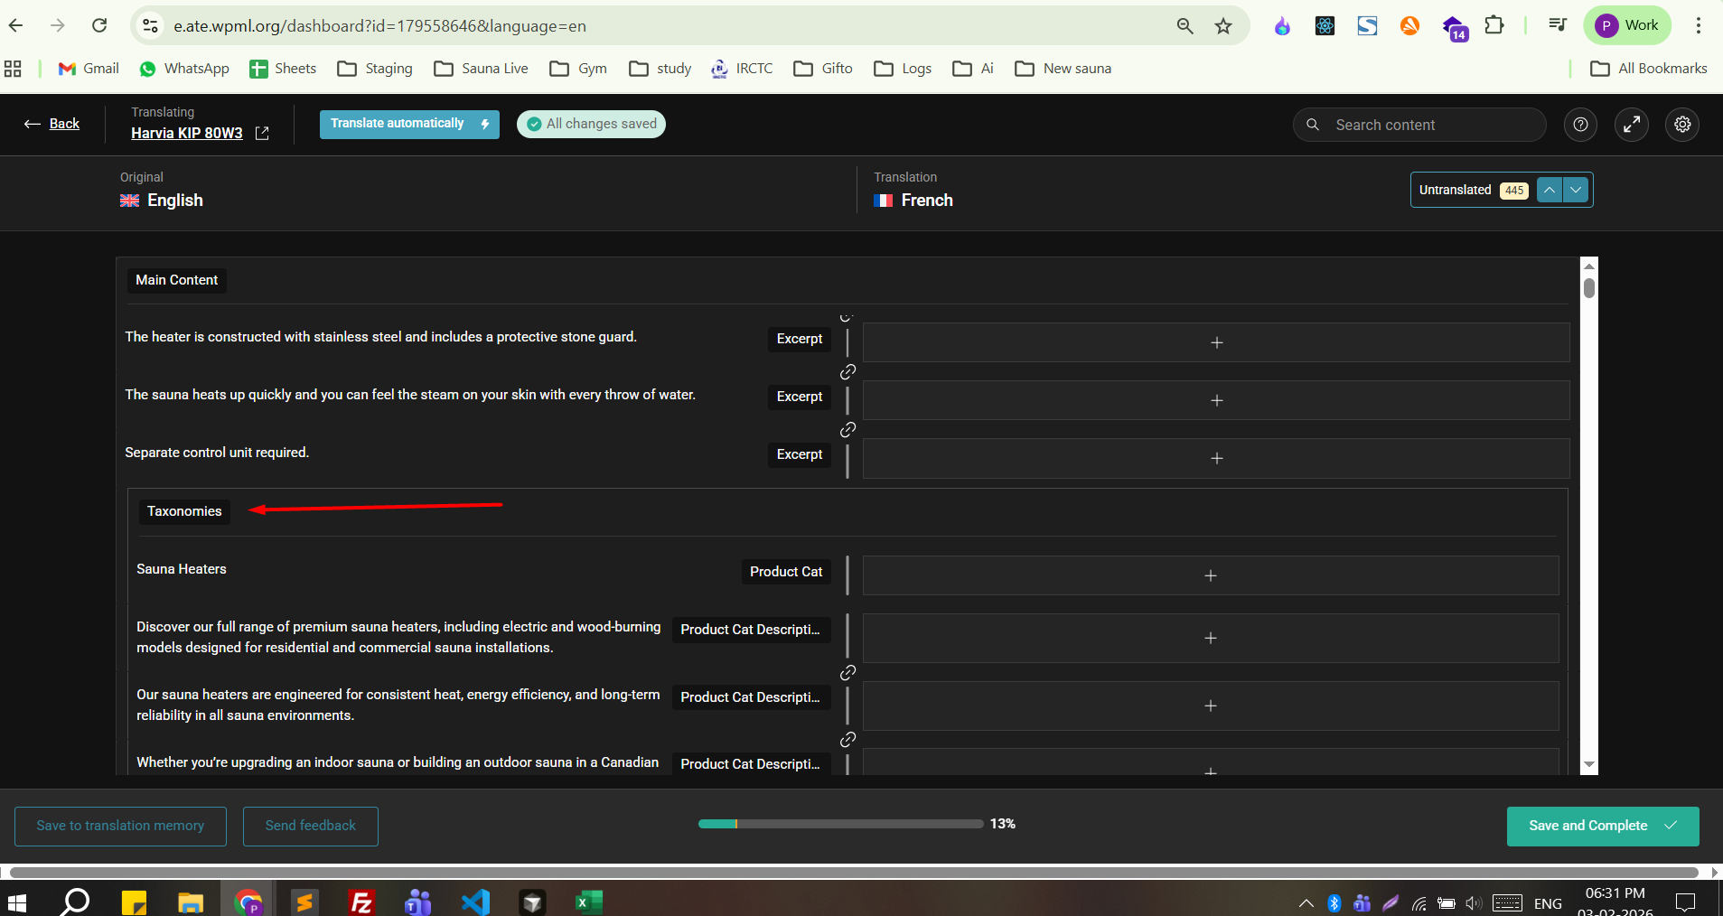1723x916 pixels.
Task: Click Save to translation memory button
Action: pyautogui.click(x=120, y=826)
